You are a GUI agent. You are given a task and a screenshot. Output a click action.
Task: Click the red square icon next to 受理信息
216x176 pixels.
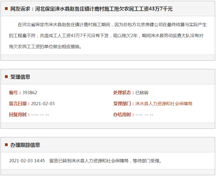(x=6, y=77)
